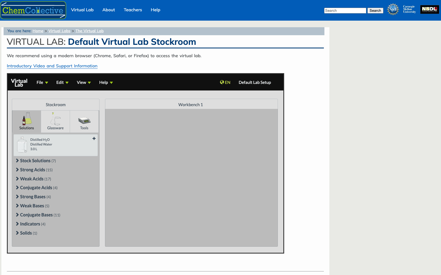Open the Help dropdown in the lab toolbar

[106, 82]
